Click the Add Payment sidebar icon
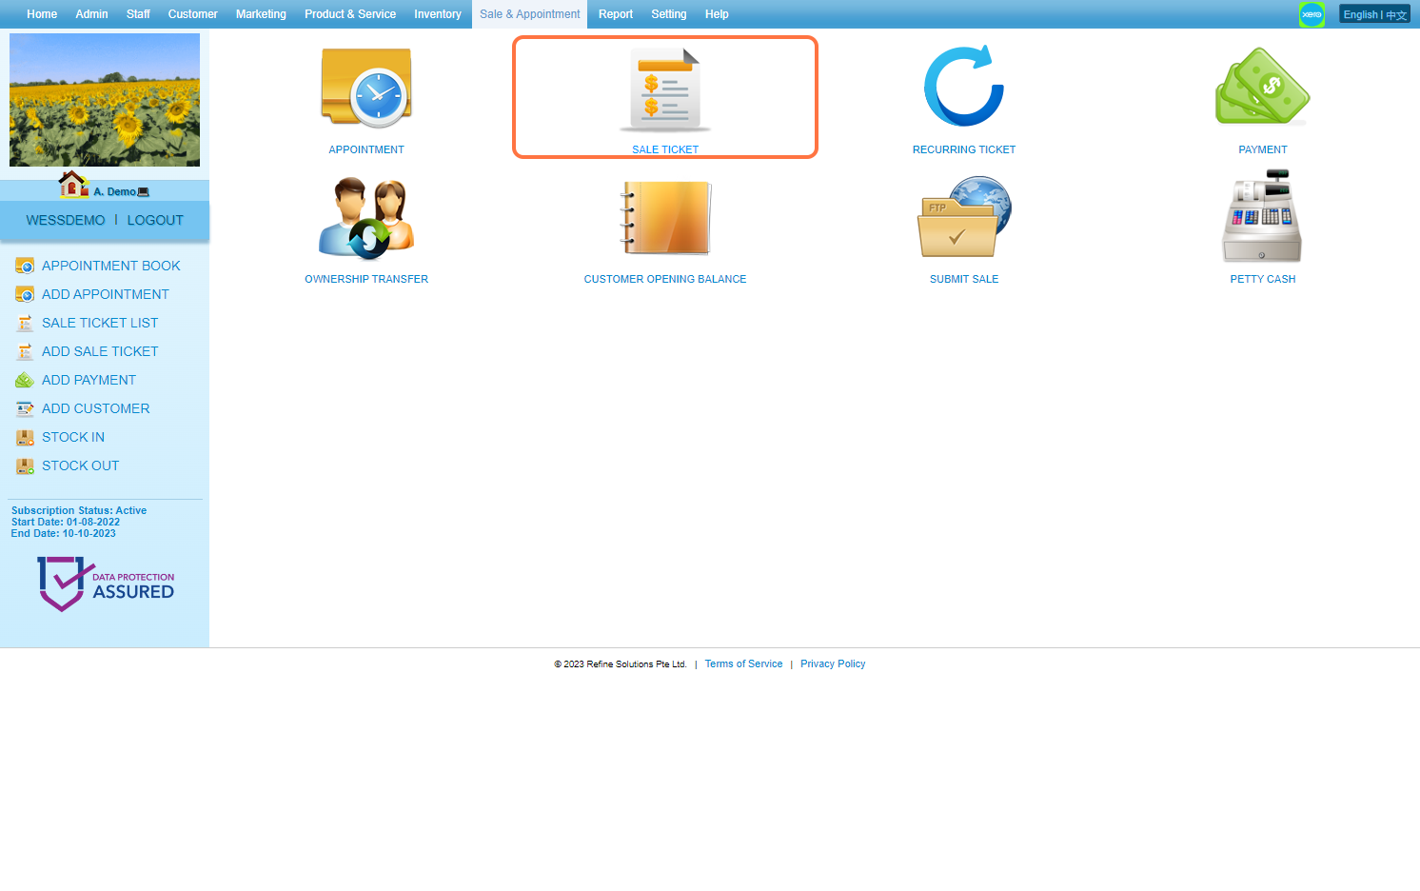This screenshot has height=891, width=1420. click(25, 380)
